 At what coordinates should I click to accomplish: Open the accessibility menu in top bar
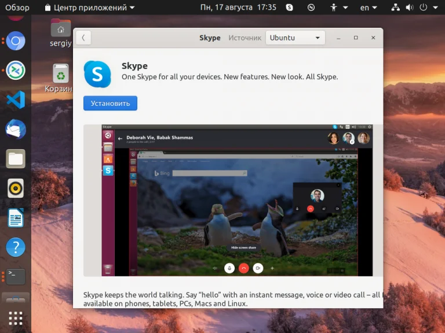pos(339,8)
